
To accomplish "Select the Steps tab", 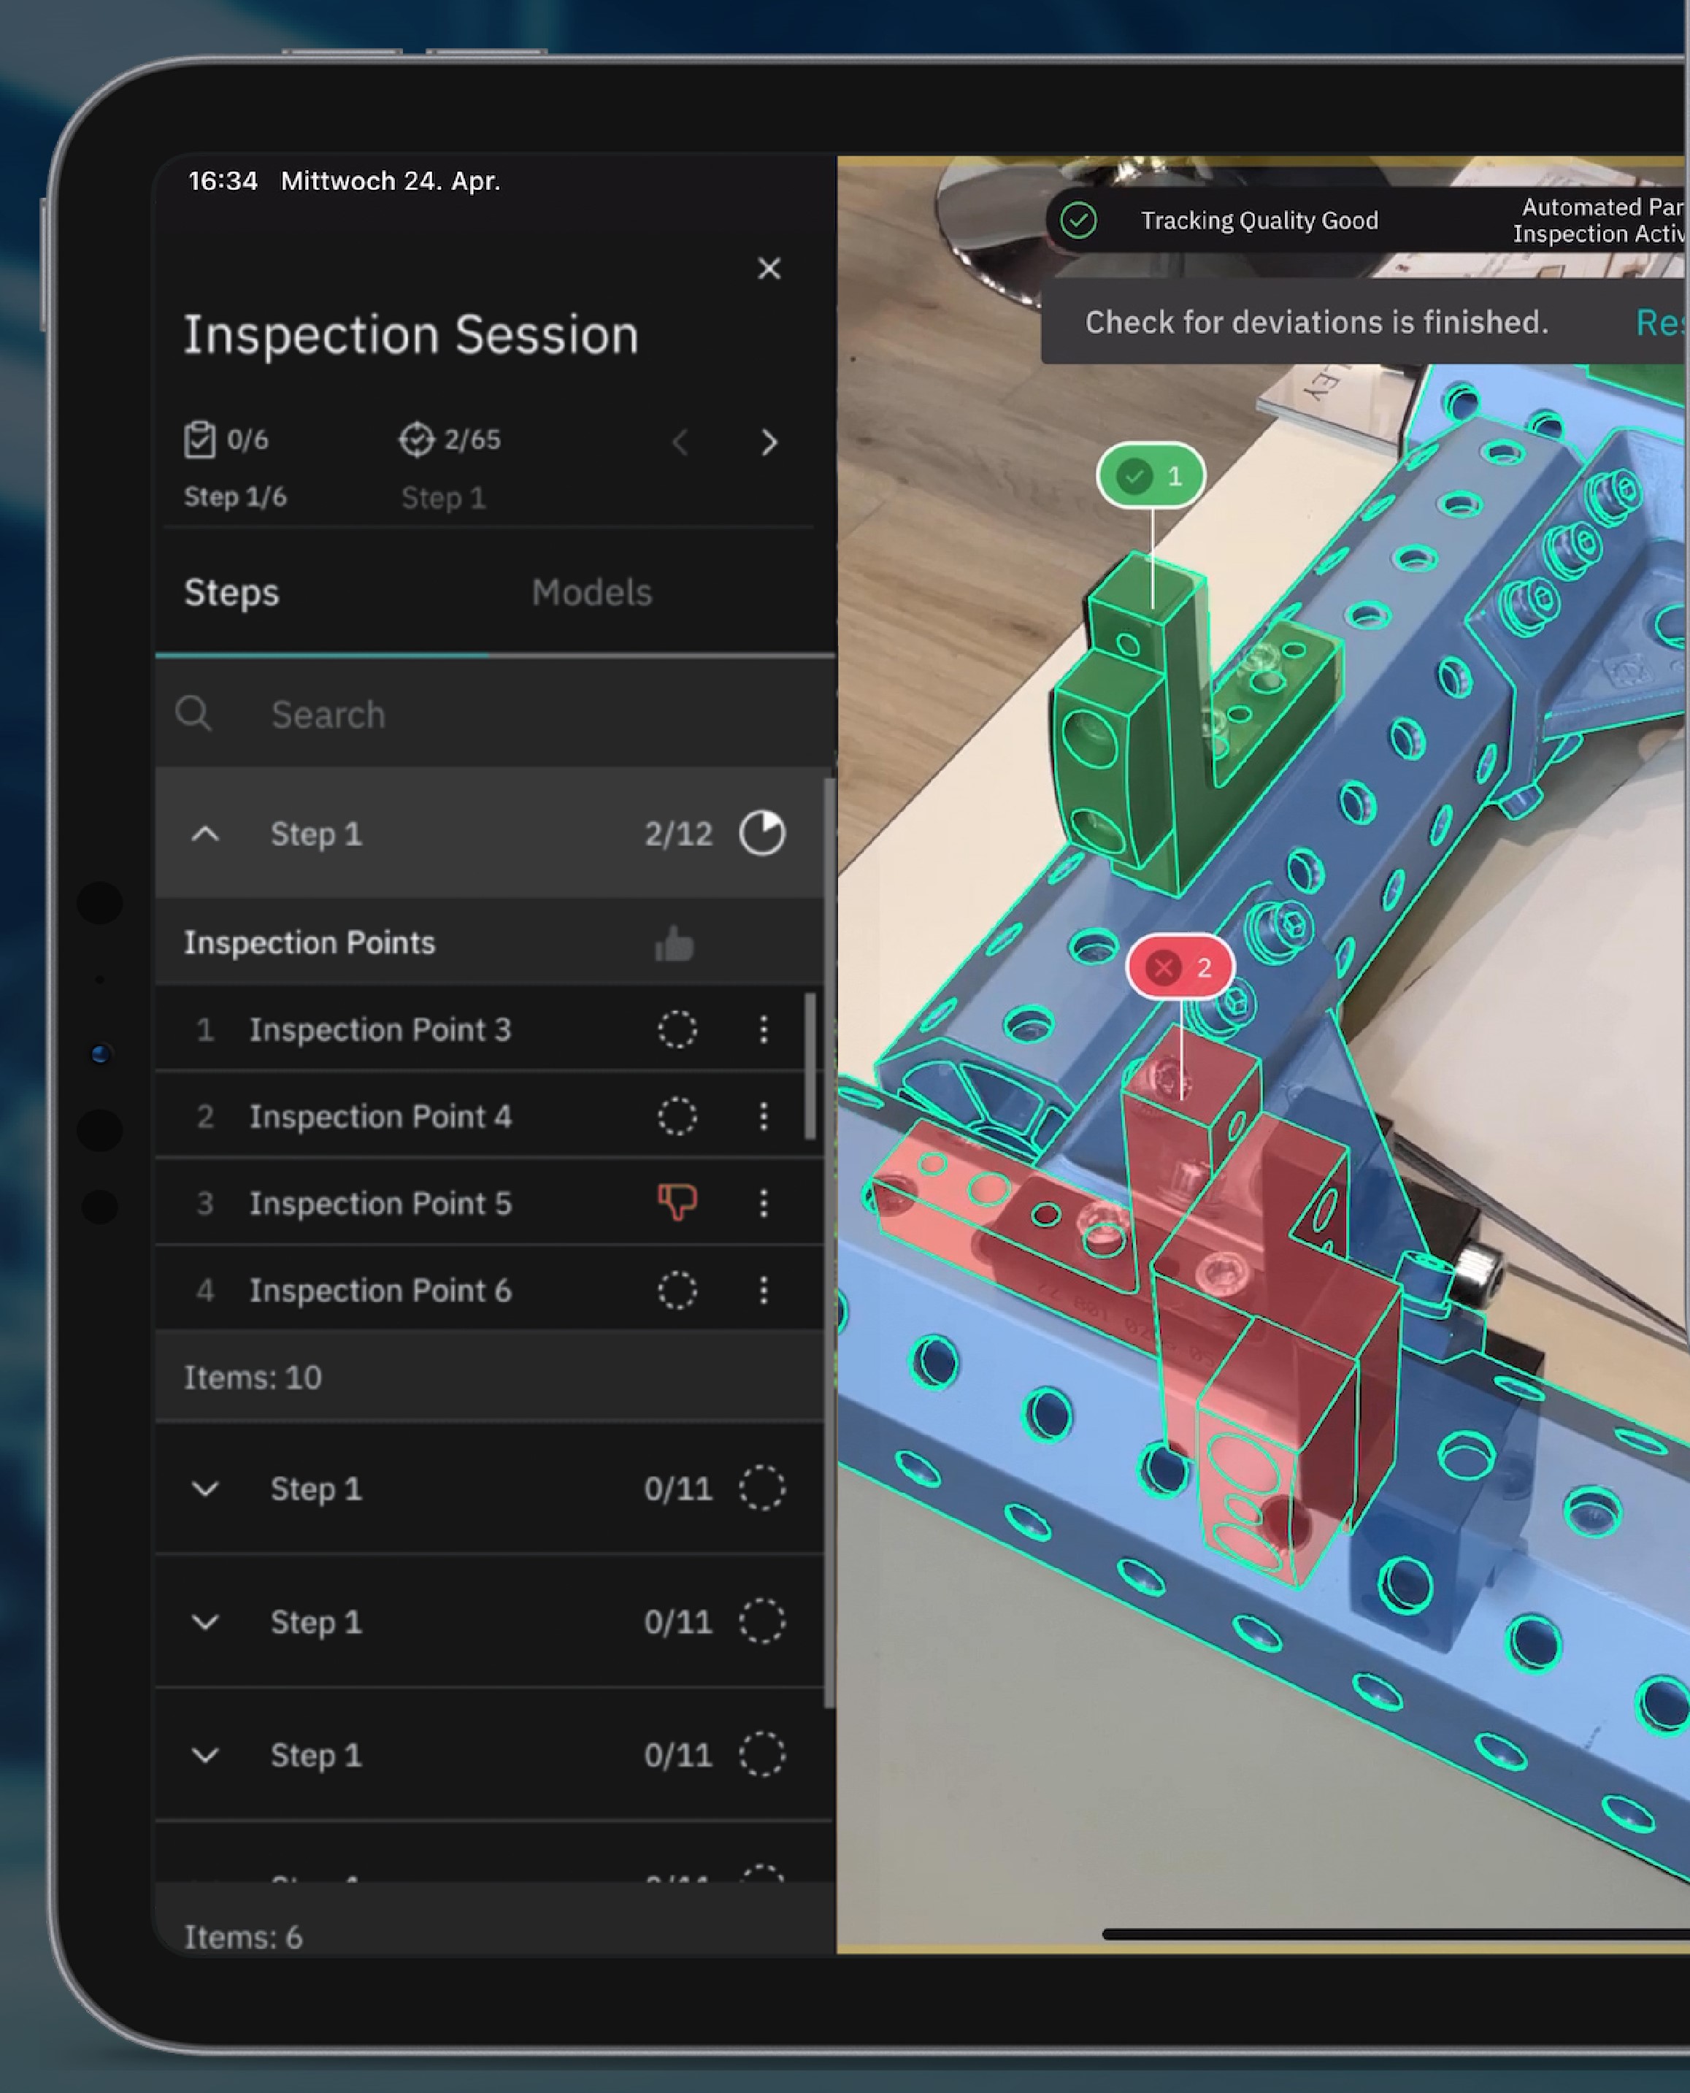I will [x=231, y=592].
